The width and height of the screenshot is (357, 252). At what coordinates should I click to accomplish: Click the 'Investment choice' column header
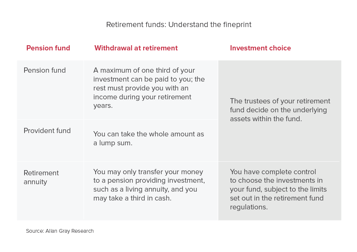(260, 48)
